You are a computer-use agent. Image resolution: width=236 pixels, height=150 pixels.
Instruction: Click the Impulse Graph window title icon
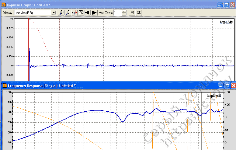[4, 5]
